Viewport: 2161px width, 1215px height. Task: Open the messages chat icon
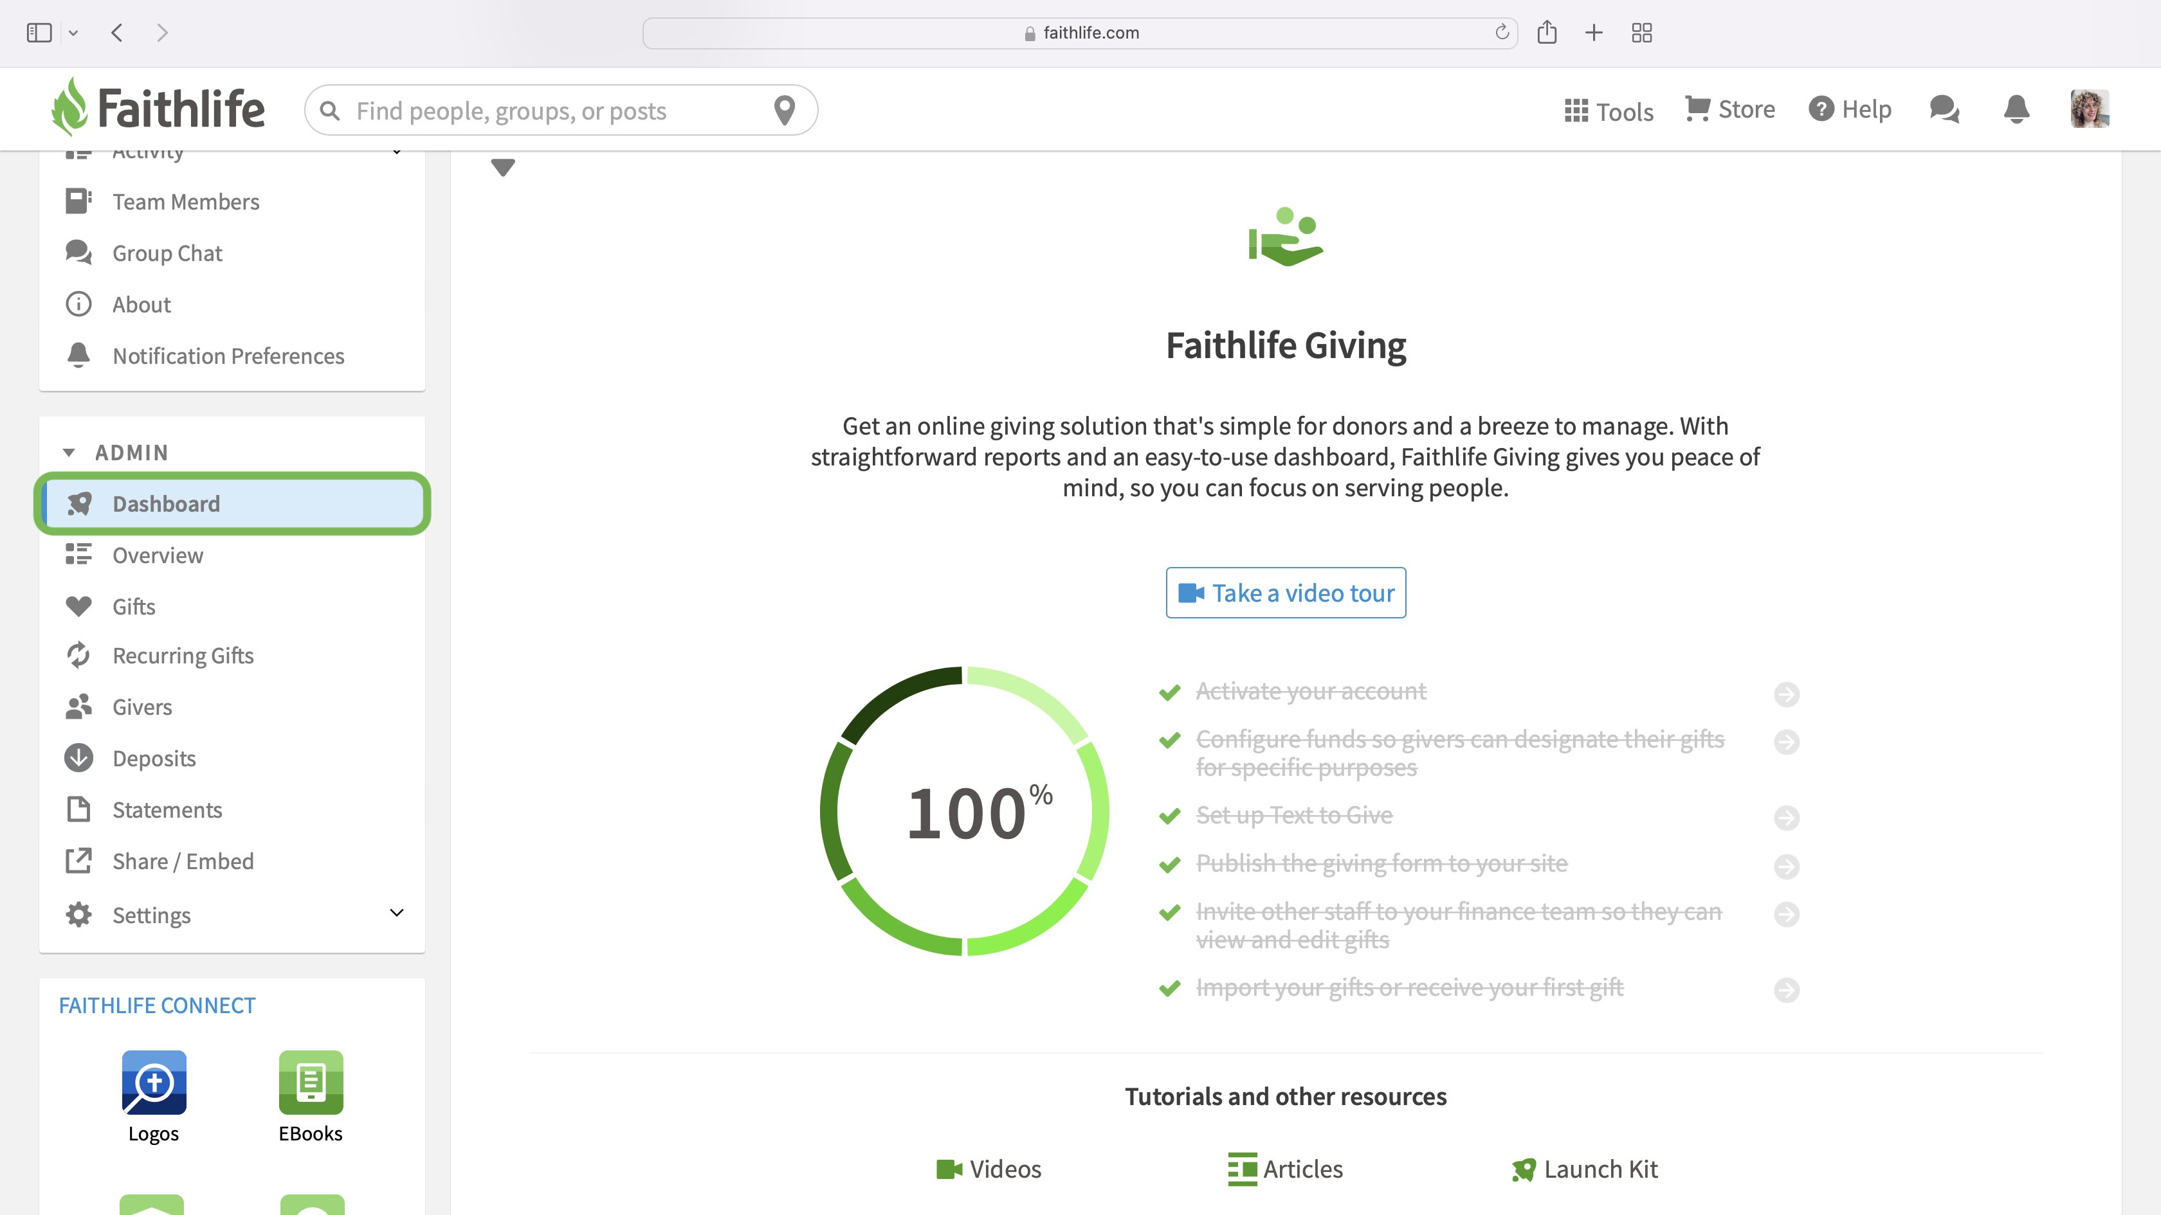coord(1944,109)
